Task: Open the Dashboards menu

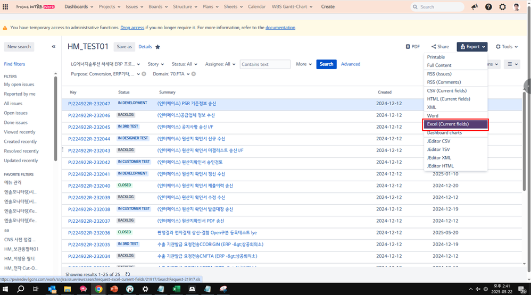Action: pyautogui.click(x=79, y=7)
